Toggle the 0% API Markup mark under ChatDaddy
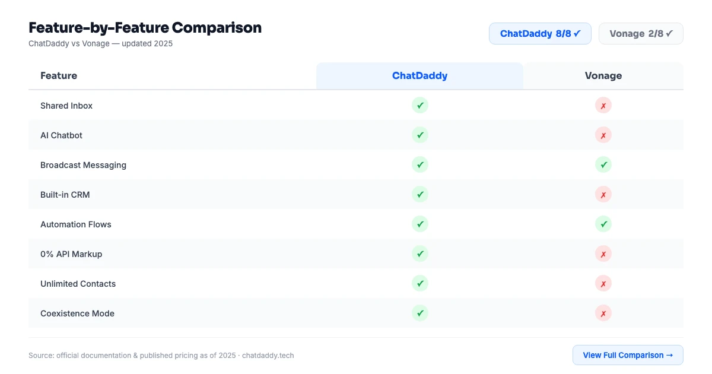 tap(420, 253)
